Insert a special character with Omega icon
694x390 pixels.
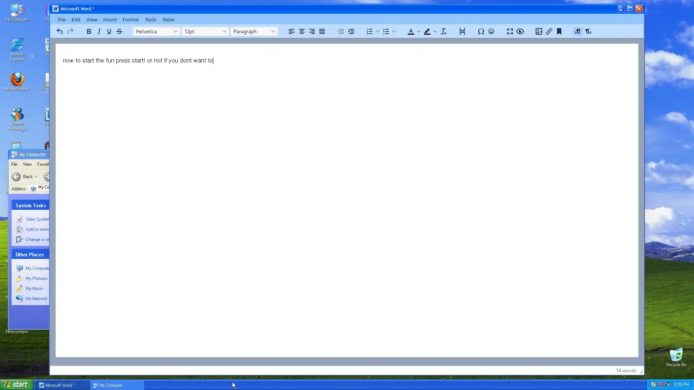pyautogui.click(x=481, y=31)
